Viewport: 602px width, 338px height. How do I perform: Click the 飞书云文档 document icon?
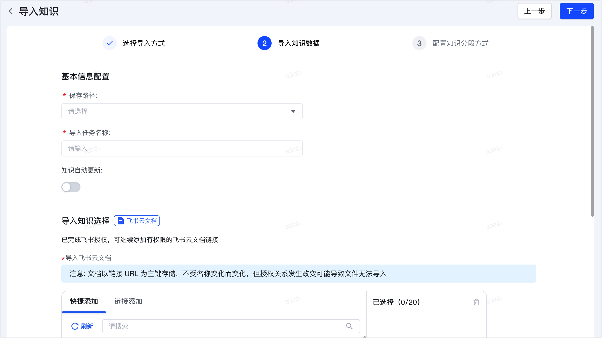[x=121, y=221]
